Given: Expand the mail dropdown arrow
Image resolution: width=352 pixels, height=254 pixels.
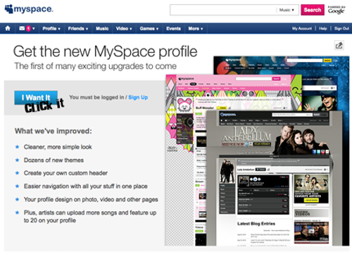Looking at the screenshot, I should [x=34, y=29].
